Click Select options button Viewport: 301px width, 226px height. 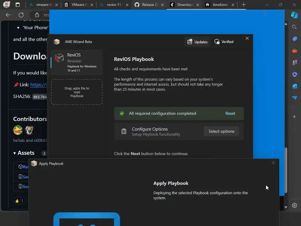[x=221, y=131]
